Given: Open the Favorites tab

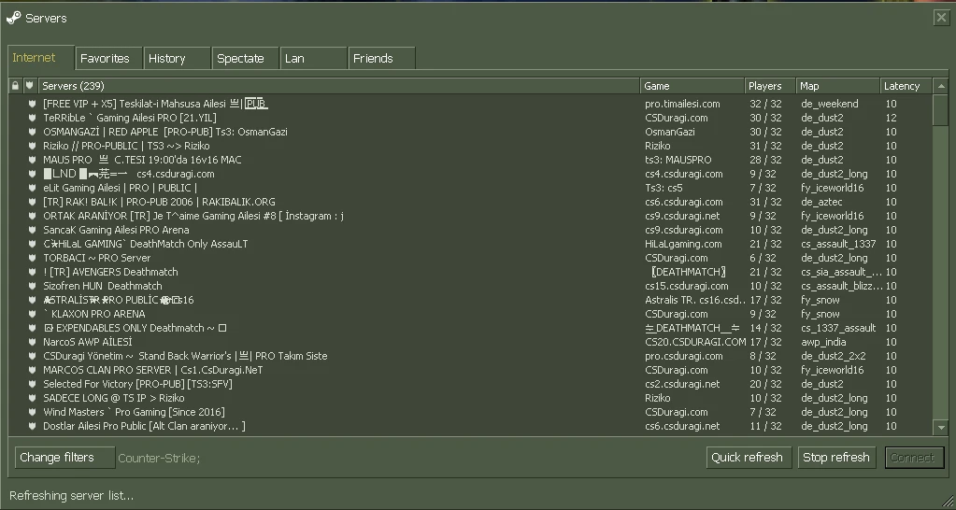Looking at the screenshot, I should [x=109, y=59].
